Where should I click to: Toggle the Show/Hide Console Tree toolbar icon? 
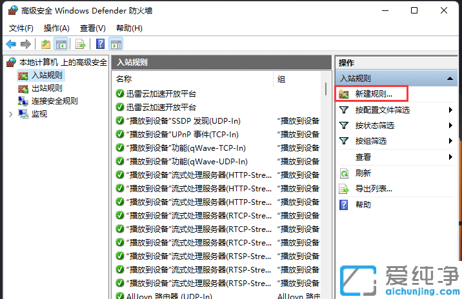point(61,44)
